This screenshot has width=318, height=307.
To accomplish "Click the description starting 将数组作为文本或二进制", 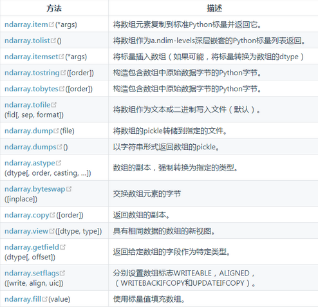I will pyautogui.click(x=187, y=109).
